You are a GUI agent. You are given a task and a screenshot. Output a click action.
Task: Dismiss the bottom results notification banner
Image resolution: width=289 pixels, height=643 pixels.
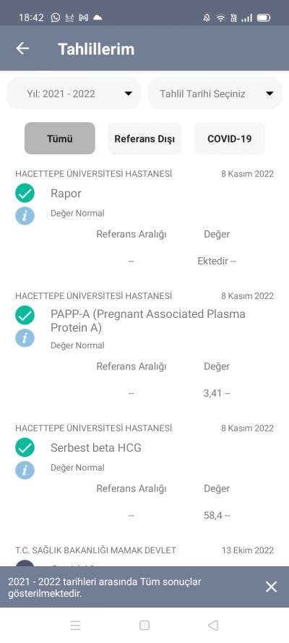[x=272, y=587]
